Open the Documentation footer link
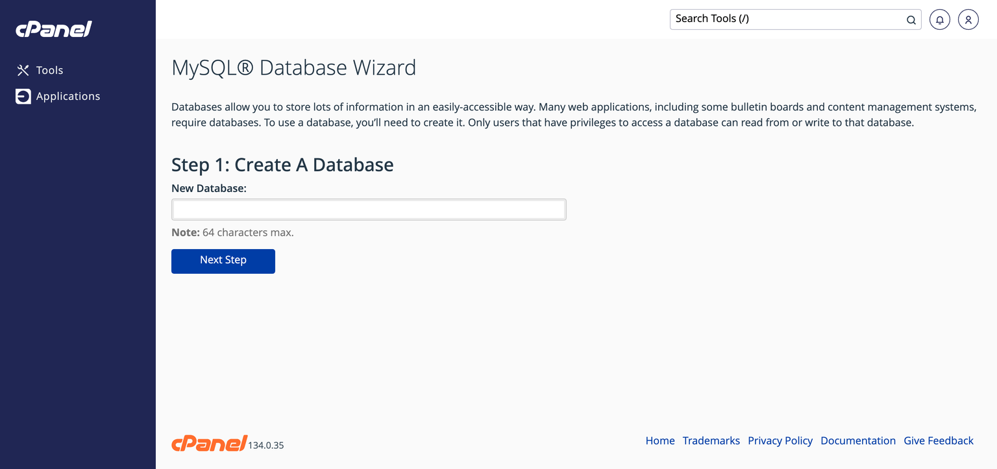 (x=858, y=440)
